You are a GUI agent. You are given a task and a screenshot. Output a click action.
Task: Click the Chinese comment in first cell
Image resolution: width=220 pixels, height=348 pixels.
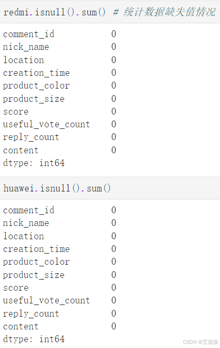coord(164,12)
